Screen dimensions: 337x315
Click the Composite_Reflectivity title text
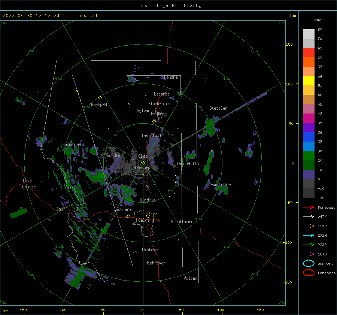click(x=168, y=6)
